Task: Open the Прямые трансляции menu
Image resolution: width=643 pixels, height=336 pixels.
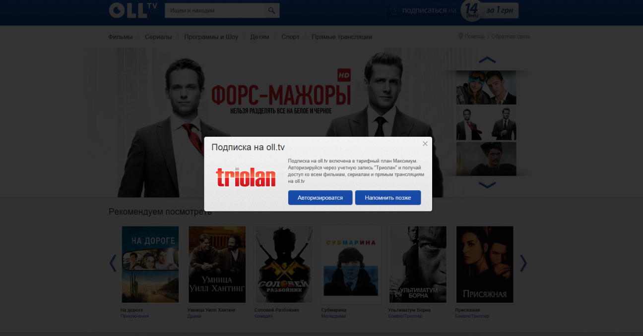Action: (341, 37)
